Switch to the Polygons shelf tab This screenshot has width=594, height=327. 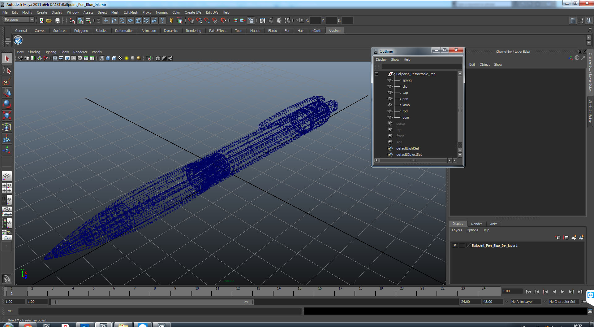pyautogui.click(x=81, y=31)
